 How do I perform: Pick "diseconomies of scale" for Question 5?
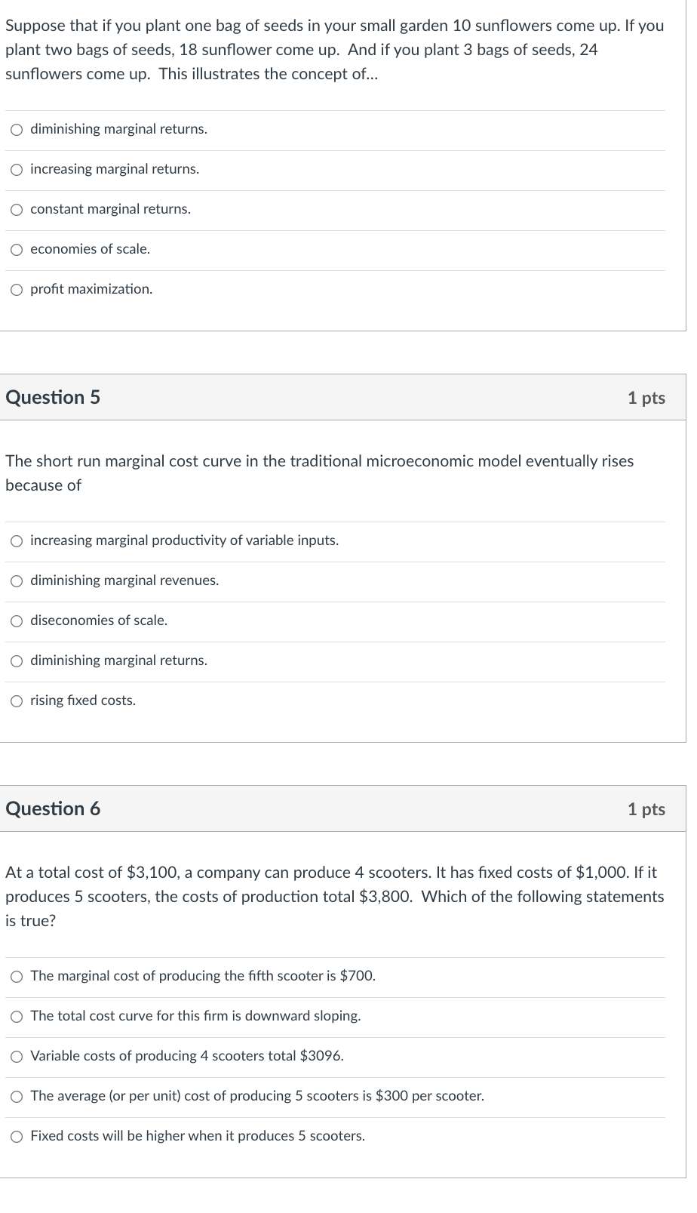coord(16,620)
